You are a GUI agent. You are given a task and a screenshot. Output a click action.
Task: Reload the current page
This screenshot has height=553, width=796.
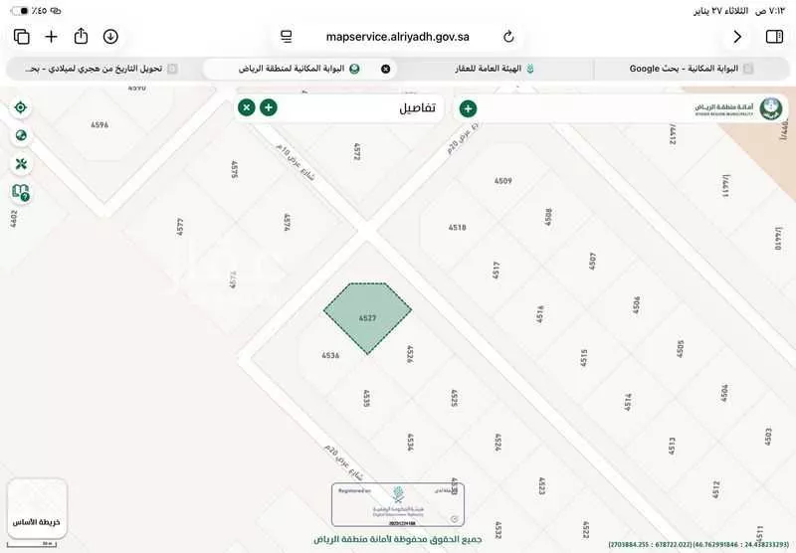point(508,37)
